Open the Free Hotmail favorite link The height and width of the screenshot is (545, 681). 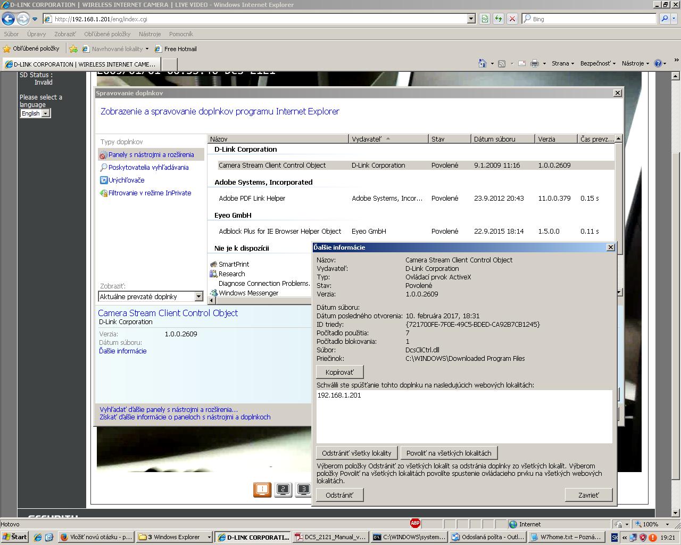tap(176, 48)
